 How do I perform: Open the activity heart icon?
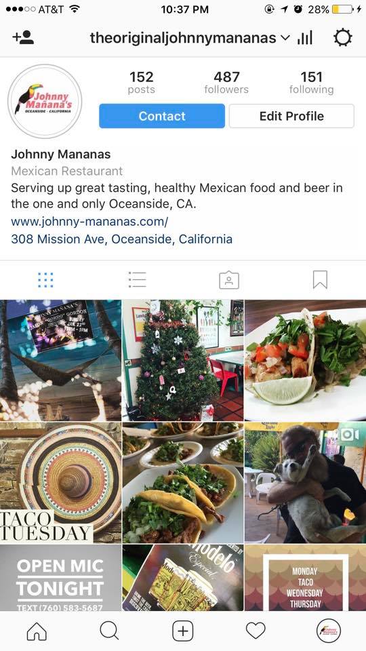point(256,631)
